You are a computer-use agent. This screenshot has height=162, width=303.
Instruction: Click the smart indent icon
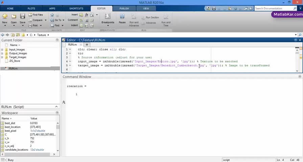point(81,25)
